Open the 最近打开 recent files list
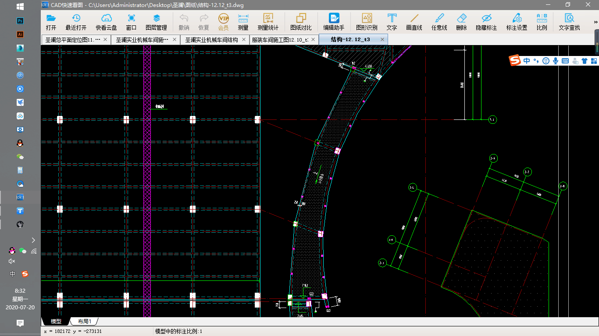 click(x=76, y=21)
